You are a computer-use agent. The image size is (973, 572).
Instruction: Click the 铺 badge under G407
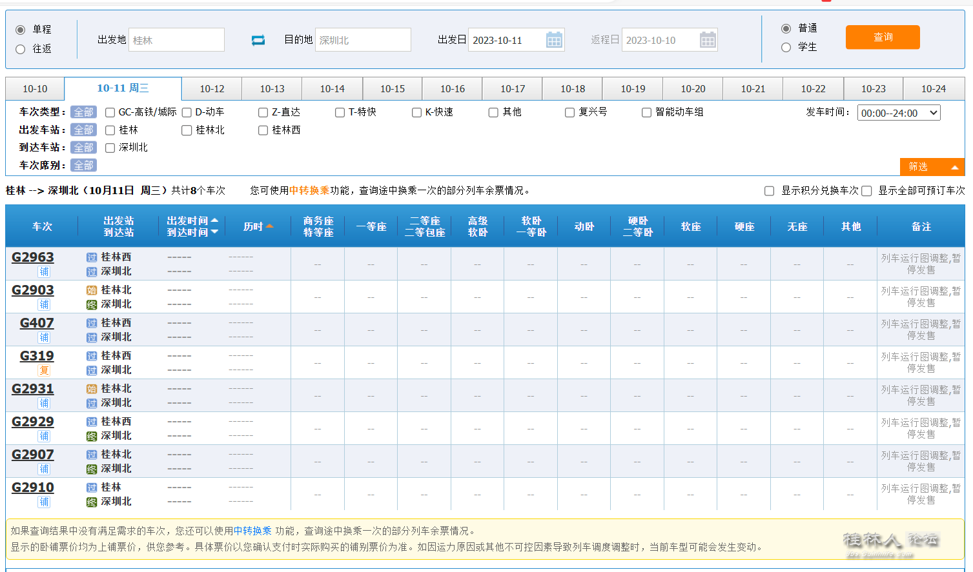click(44, 337)
